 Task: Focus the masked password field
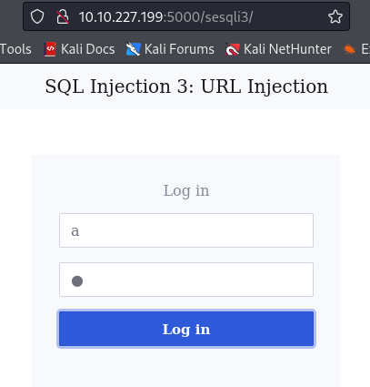(x=186, y=280)
